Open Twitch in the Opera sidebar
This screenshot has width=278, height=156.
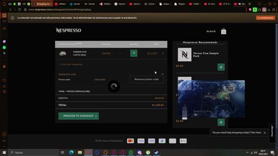(x=4, y=42)
